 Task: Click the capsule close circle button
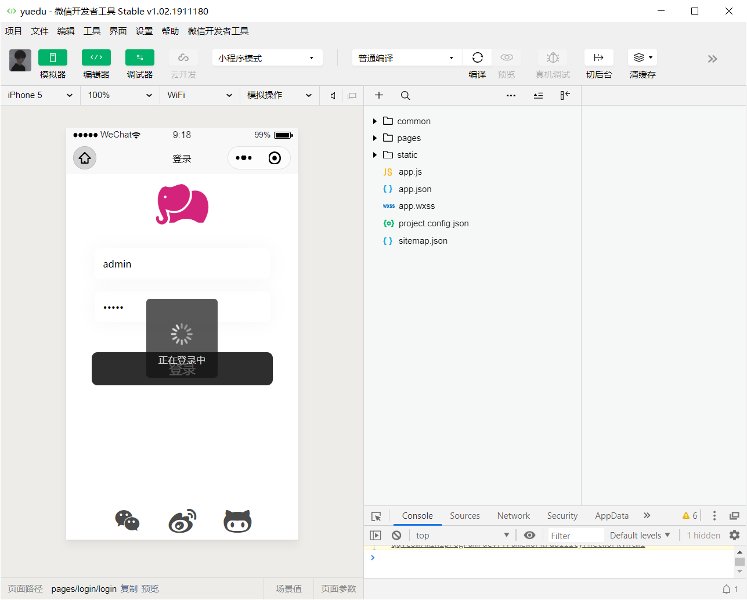[x=275, y=158]
